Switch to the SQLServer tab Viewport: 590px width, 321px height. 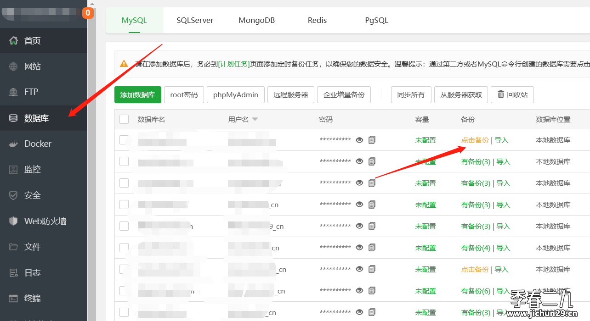click(195, 20)
